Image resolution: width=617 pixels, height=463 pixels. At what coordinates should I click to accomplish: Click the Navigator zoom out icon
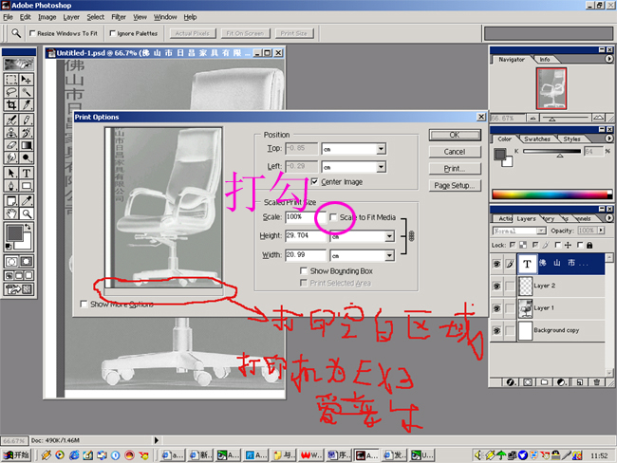pyautogui.click(x=533, y=118)
